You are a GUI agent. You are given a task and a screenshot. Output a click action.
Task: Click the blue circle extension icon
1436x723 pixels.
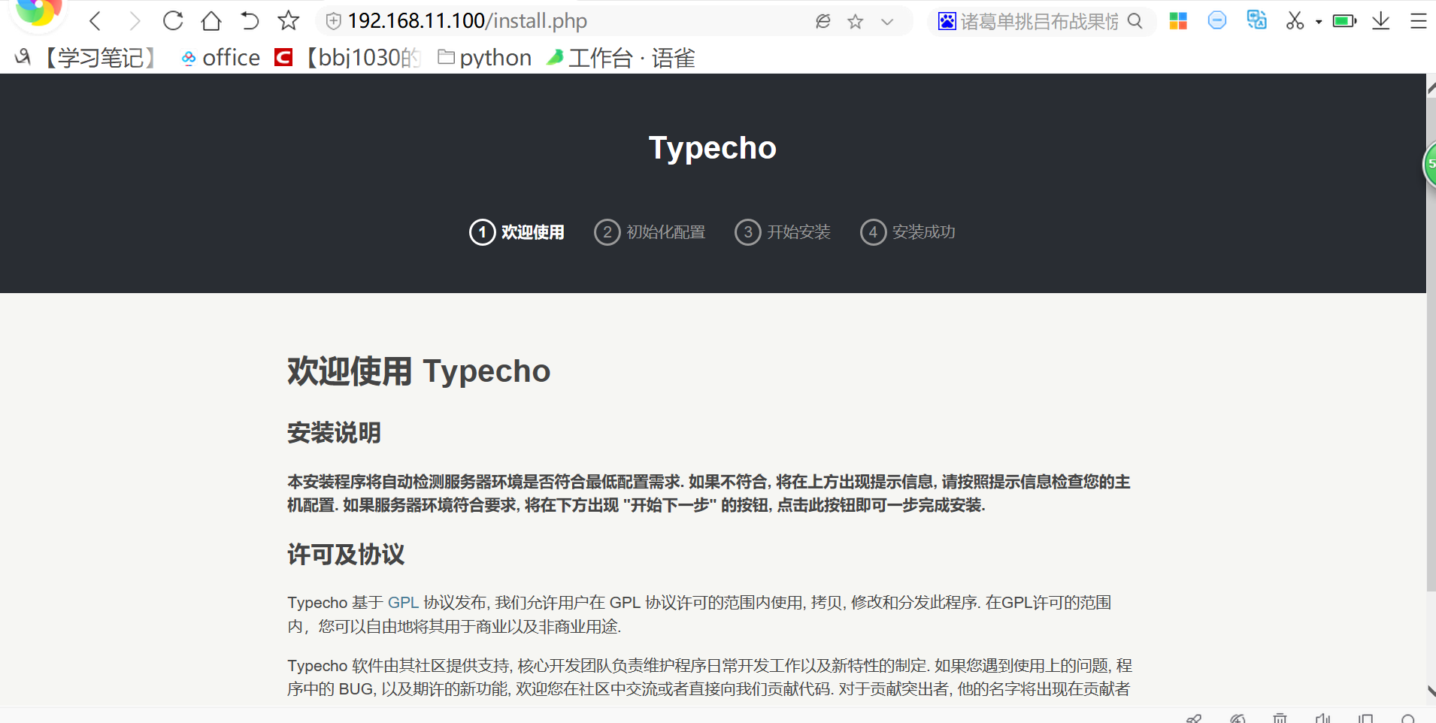(x=1217, y=20)
